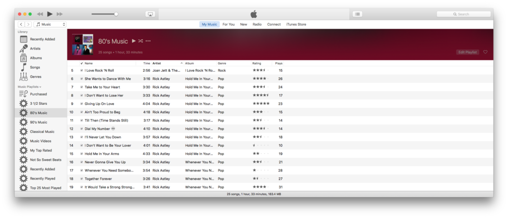This screenshot has width=508, height=218.
Task: Toggle checkbox for Together Forever
Action: point(82,179)
